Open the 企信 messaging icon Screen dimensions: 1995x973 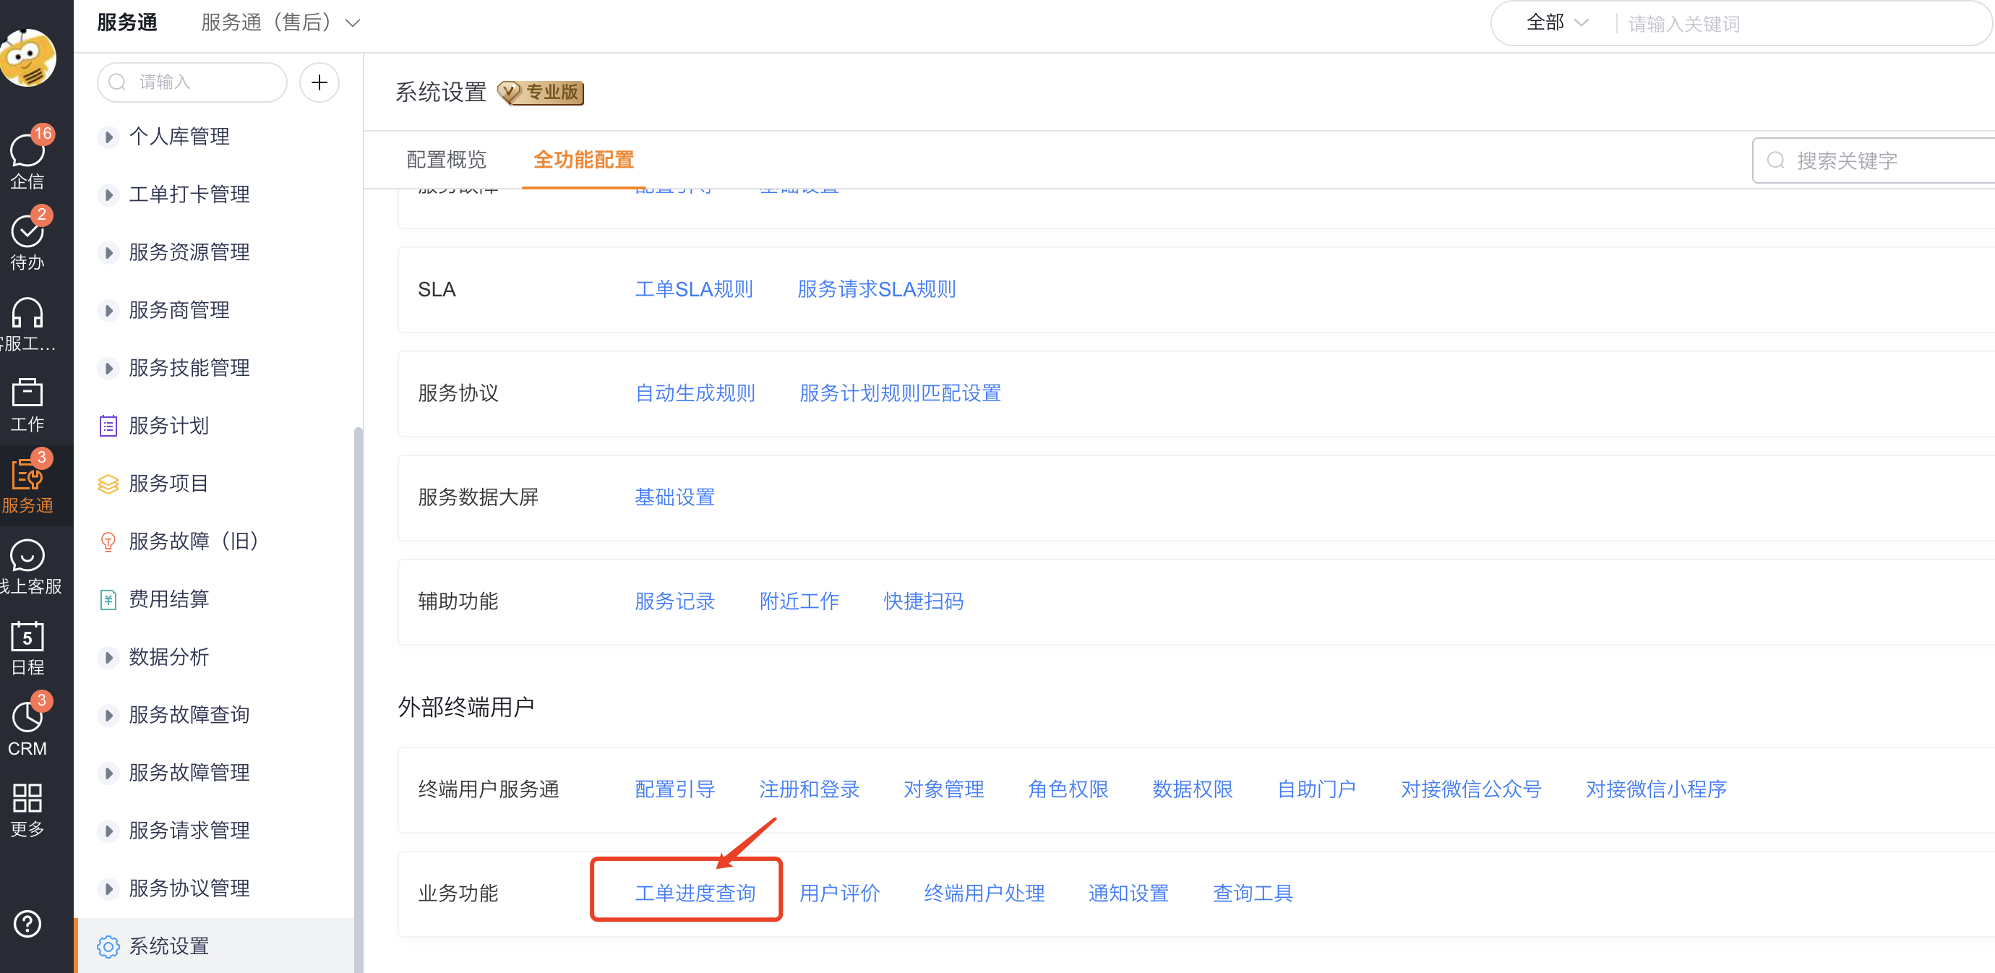pyautogui.click(x=27, y=152)
